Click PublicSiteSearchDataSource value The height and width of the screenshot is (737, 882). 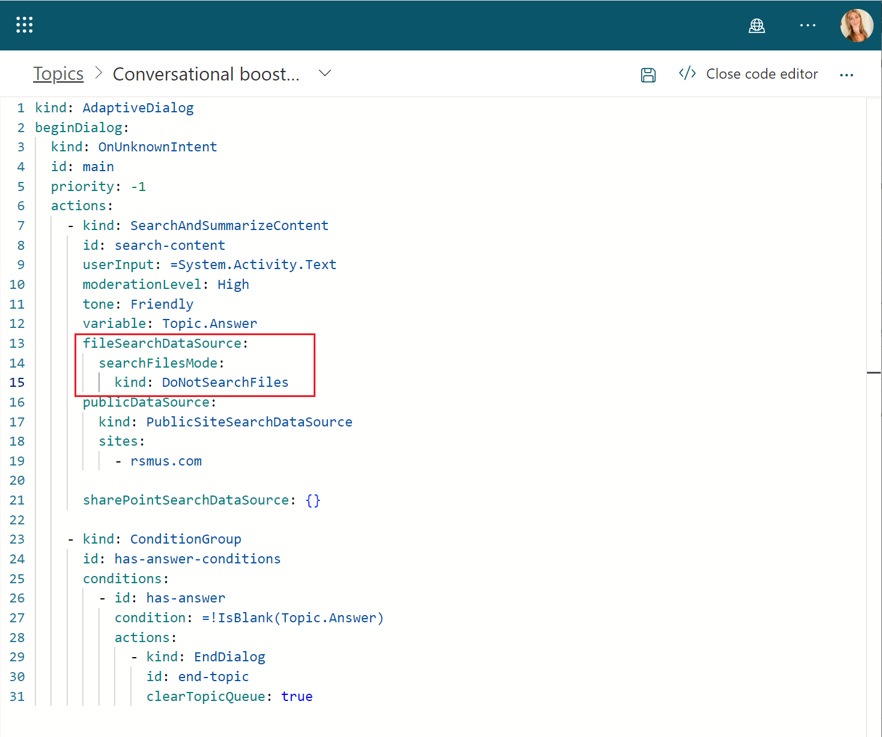point(249,422)
